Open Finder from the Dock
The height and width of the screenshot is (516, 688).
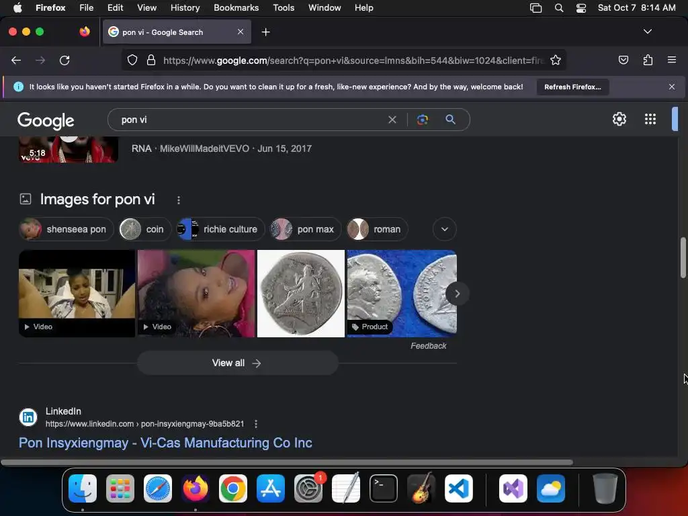click(x=83, y=488)
